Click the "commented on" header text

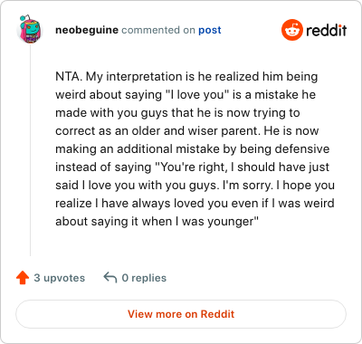tap(158, 30)
